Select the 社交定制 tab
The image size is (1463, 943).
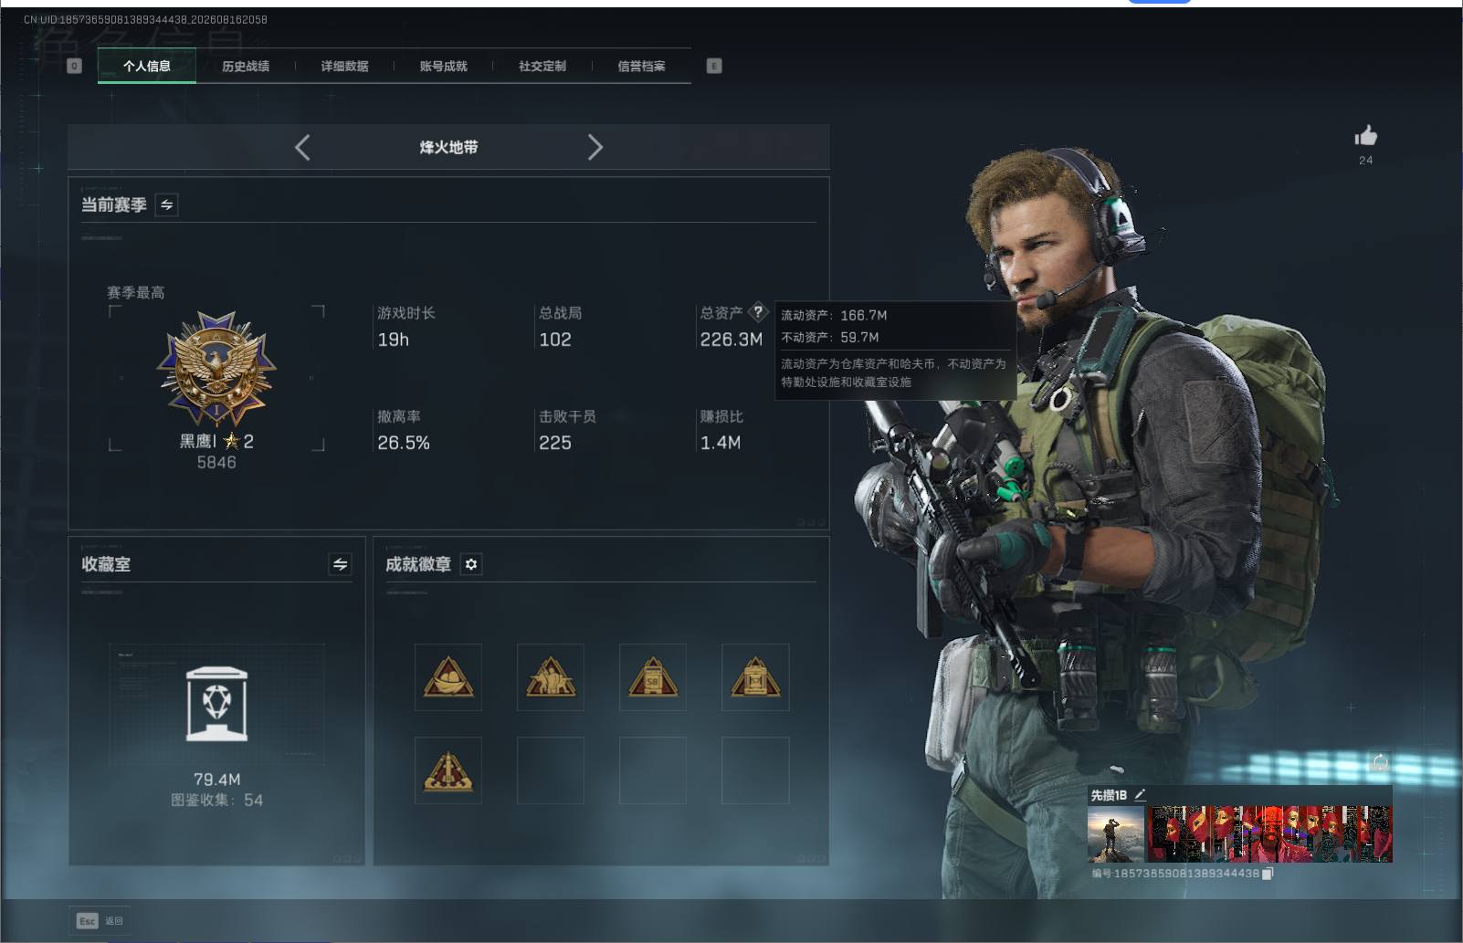coord(542,66)
